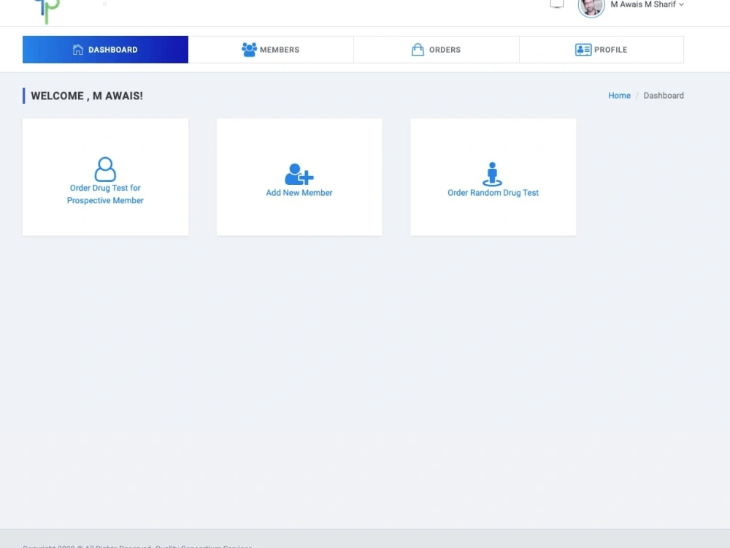730x548 pixels.
Task: Click the ID card icon beside Profile
Action: click(583, 50)
